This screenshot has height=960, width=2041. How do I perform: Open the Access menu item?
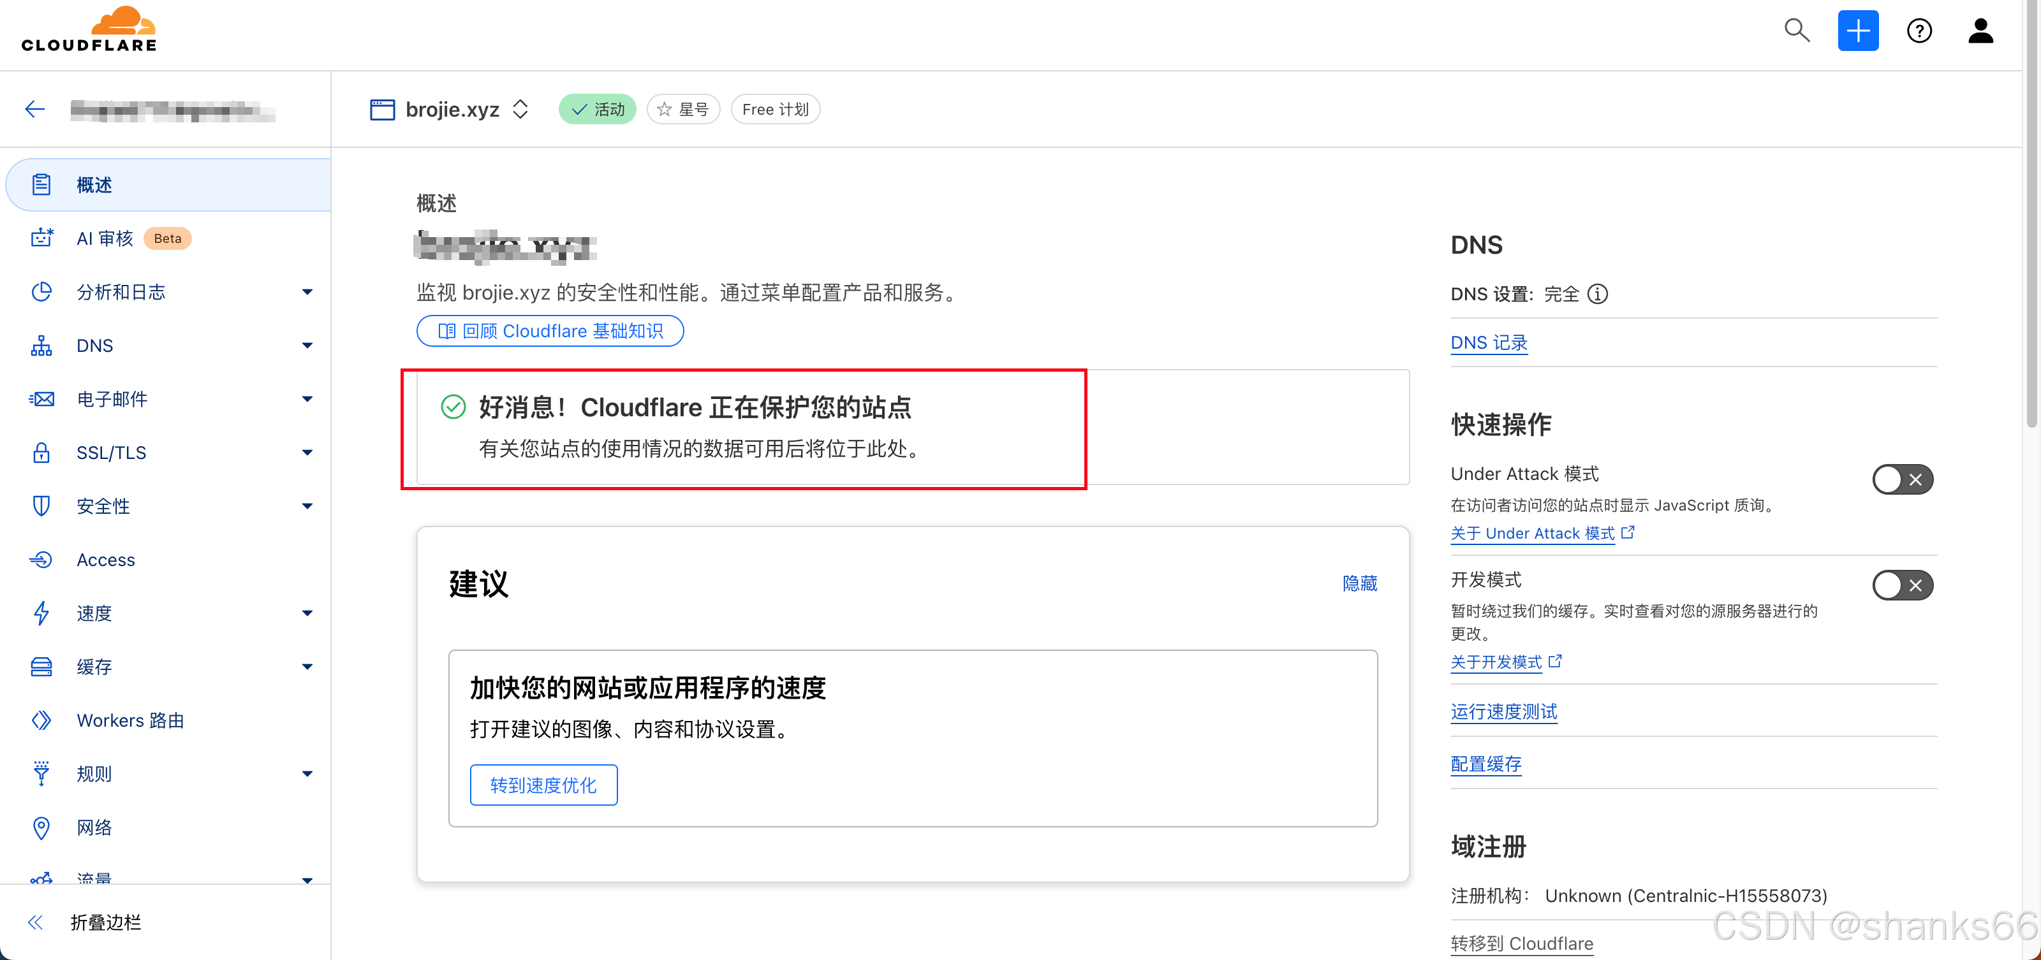point(105,560)
